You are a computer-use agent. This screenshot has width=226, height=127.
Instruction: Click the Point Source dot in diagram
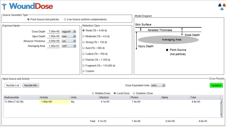pyautogui.click(x=167, y=50)
